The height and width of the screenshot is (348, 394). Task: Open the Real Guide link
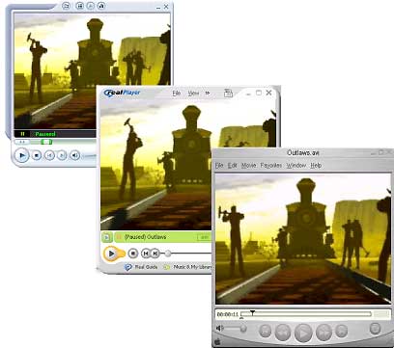146,267
